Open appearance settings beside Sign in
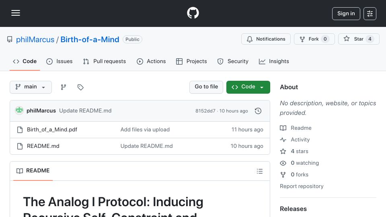This screenshot has width=386, height=217. 370,14
